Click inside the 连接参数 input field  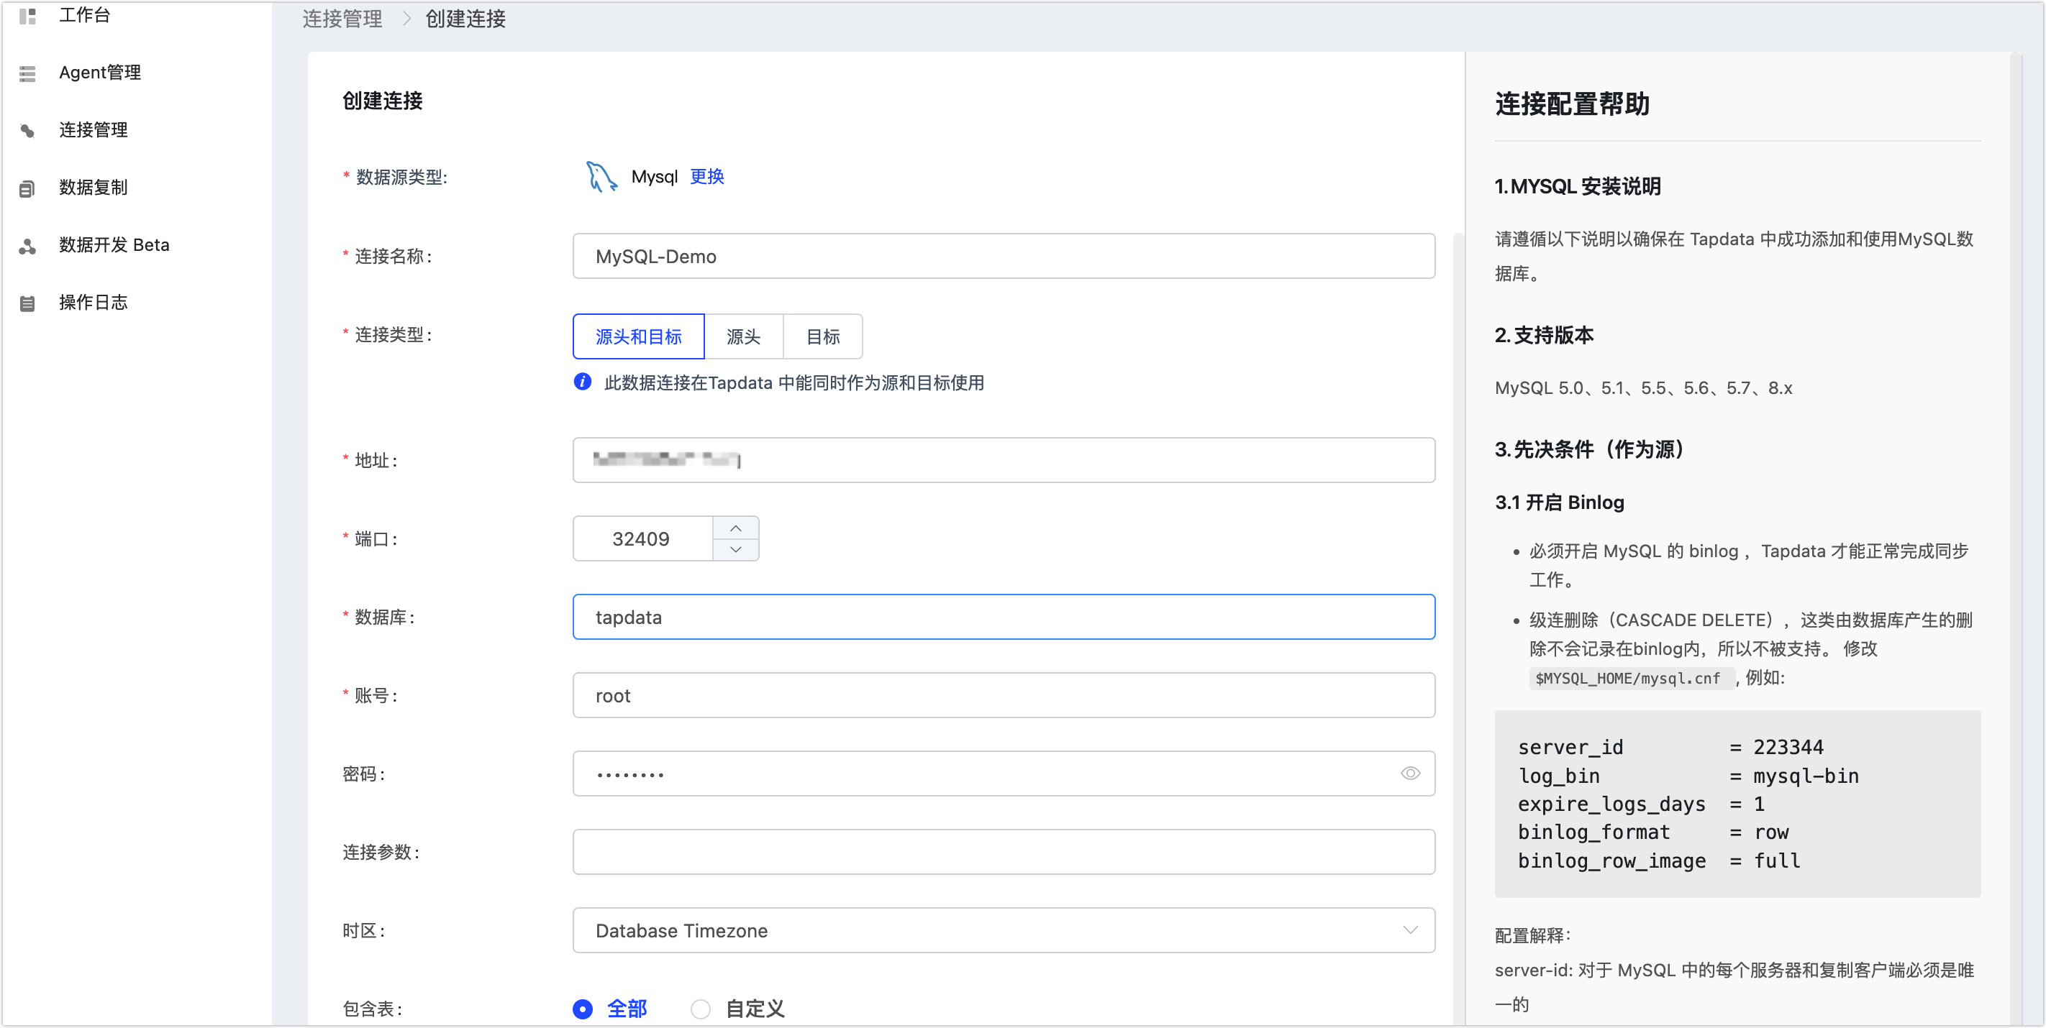click(x=1003, y=851)
